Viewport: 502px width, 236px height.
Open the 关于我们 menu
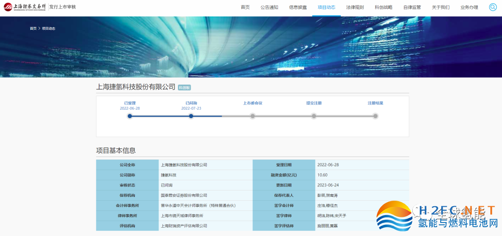pos(441,7)
